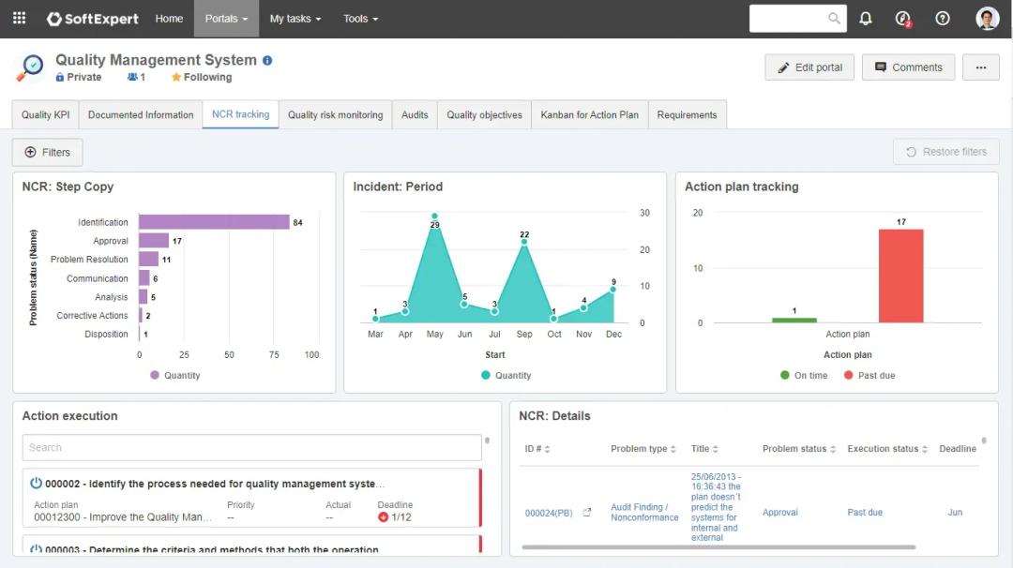
Task: Expand the Tools dropdown menu
Action: (360, 19)
